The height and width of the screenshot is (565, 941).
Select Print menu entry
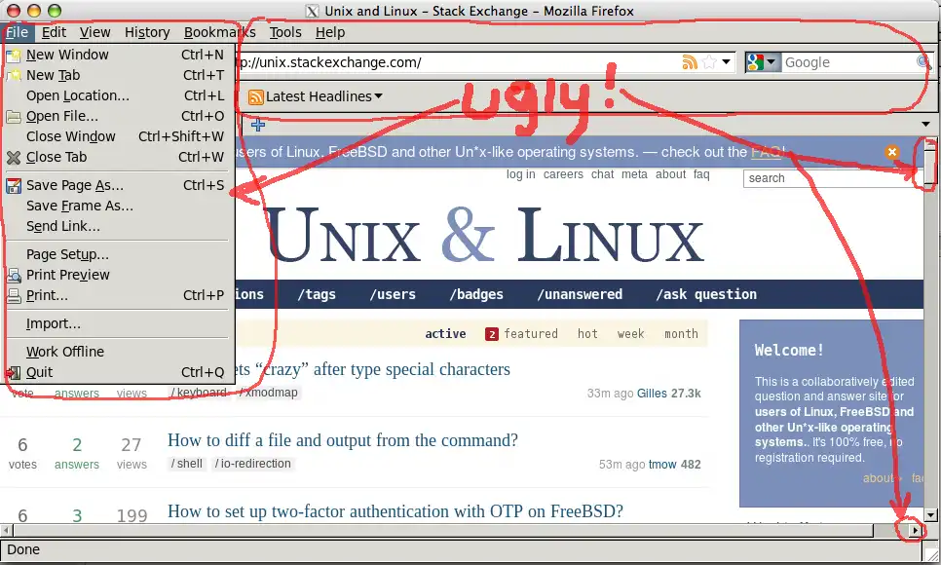(x=118, y=295)
